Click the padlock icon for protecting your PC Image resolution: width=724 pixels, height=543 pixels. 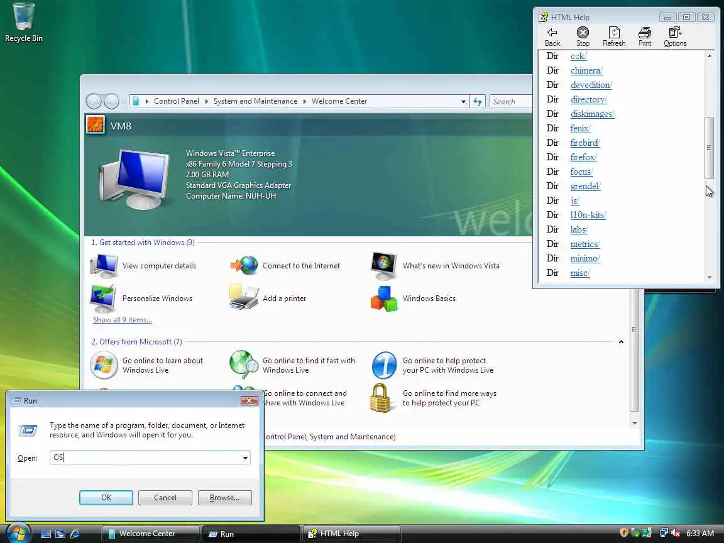(380, 398)
